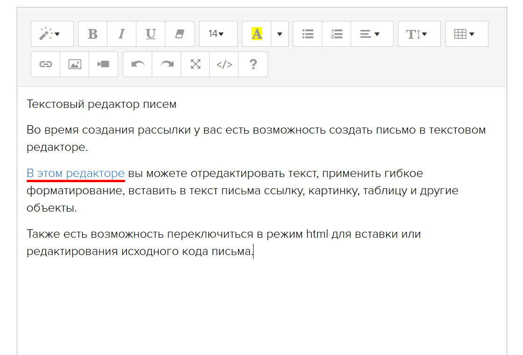Apply the yellow highlight color button
Viewport: 523px width, 355px height.
pos(257,34)
